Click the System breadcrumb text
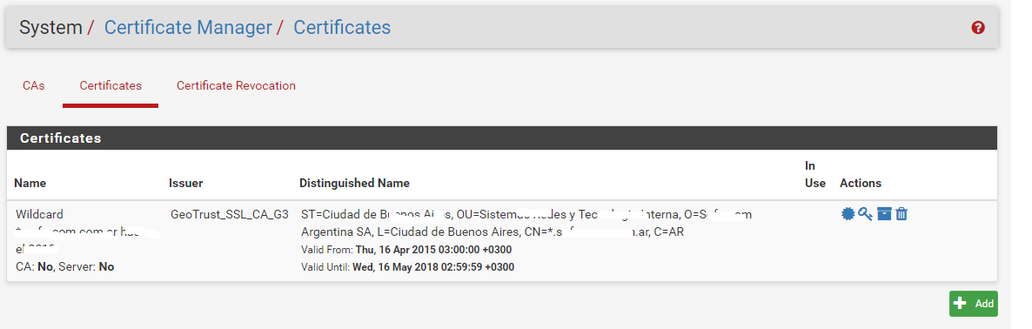This screenshot has width=1032, height=329. 50,28
